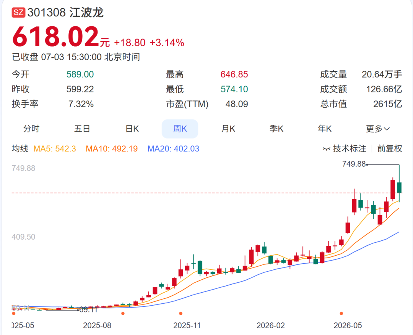Click the chevron arrow beside 更多
The width and height of the screenshot is (413, 335).
pos(387,129)
